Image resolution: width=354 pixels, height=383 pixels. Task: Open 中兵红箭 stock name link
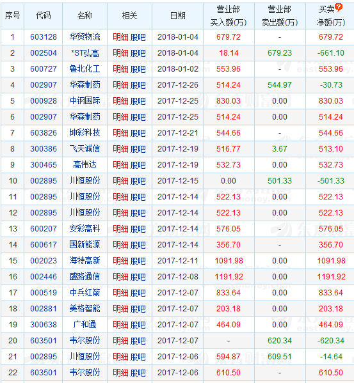click(x=84, y=293)
